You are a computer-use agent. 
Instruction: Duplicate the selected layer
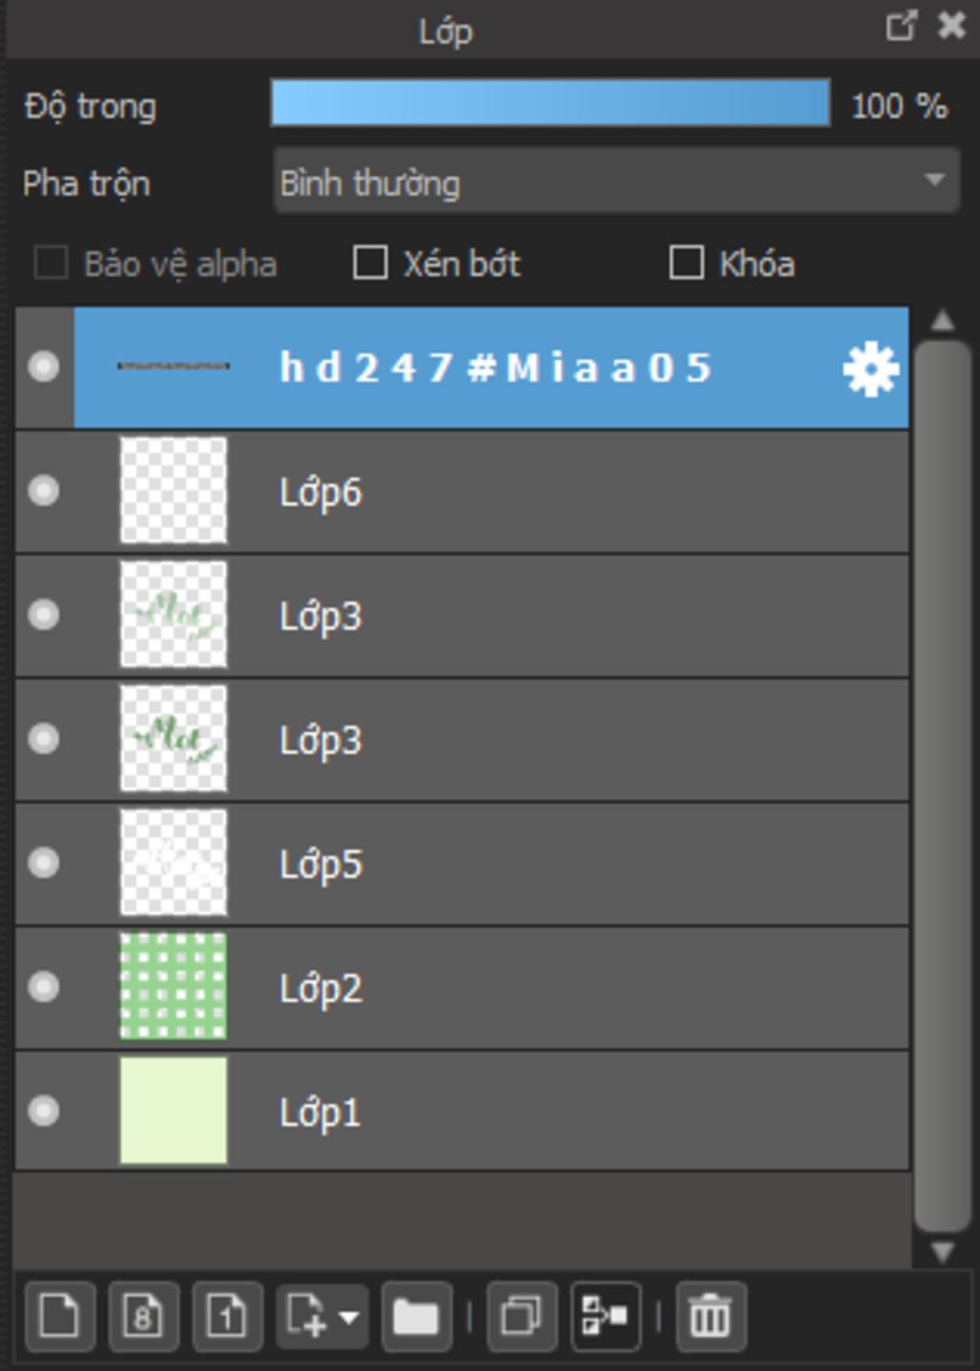tap(522, 1315)
